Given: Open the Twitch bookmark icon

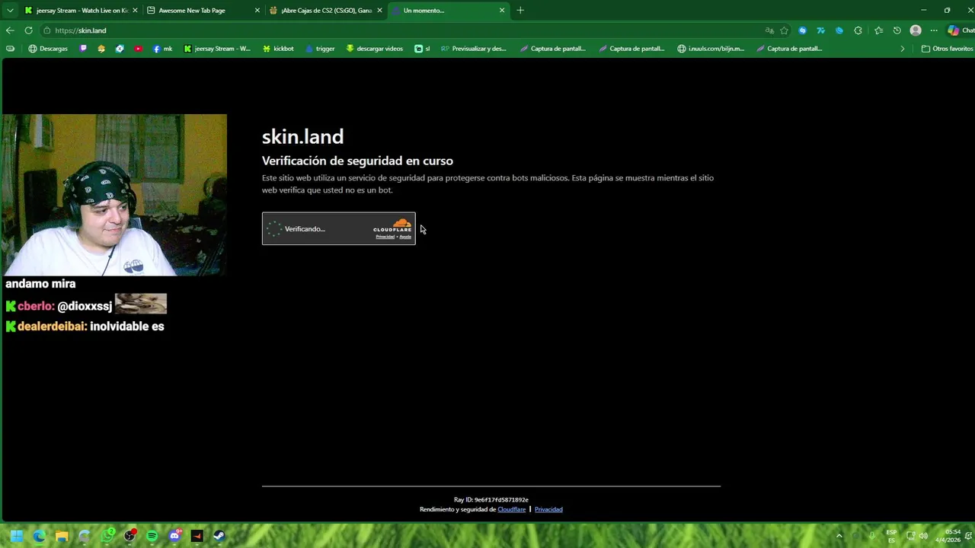Looking at the screenshot, I should (83, 49).
